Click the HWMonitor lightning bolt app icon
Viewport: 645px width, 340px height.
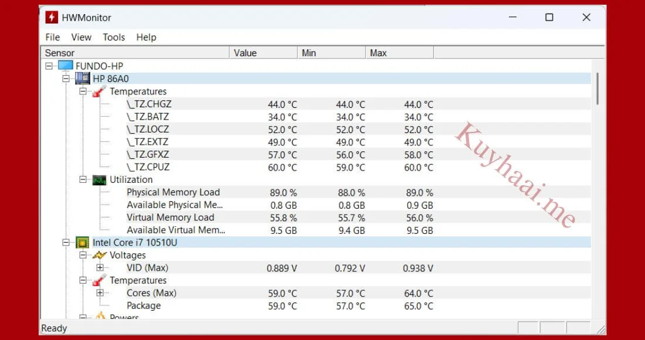52,17
